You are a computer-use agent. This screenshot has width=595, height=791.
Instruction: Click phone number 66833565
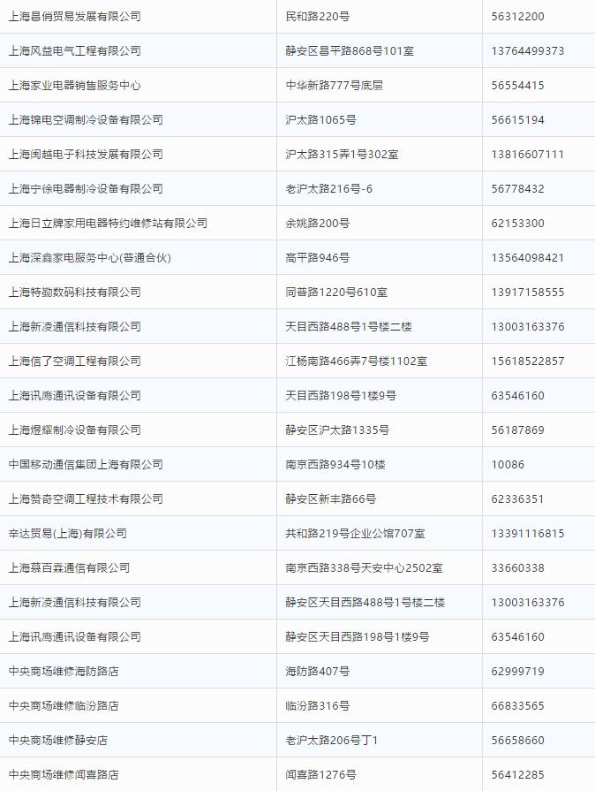pyautogui.click(x=518, y=706)
